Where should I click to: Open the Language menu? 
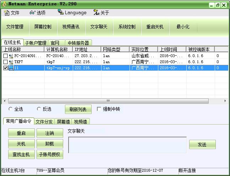click(72, 13)
